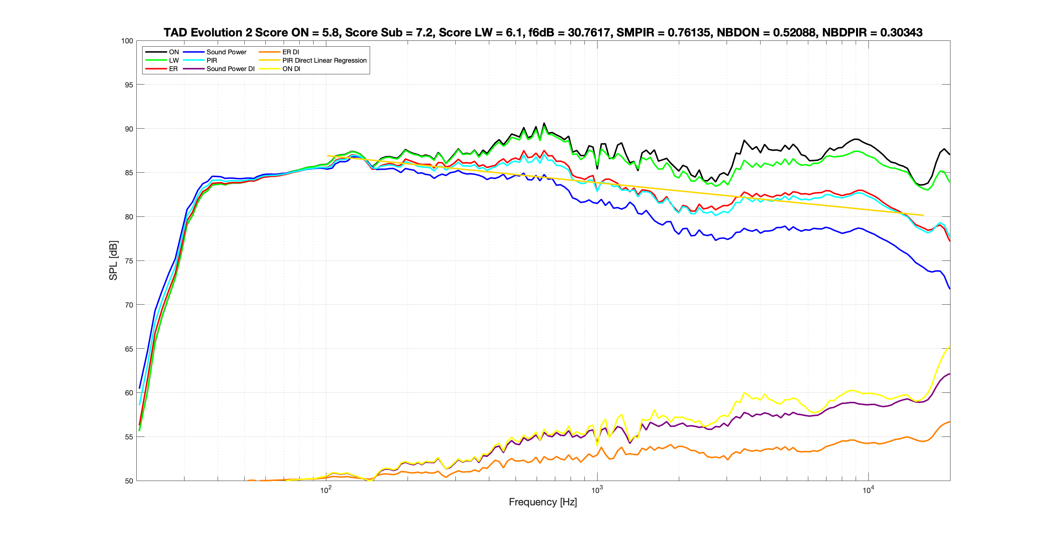The width and height of the screenshot is (1050, 540).
Task: Click the ER DI legend entry
Action: (279, 52)
